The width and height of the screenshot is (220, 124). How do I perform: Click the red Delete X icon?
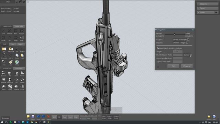click(48, 117)
